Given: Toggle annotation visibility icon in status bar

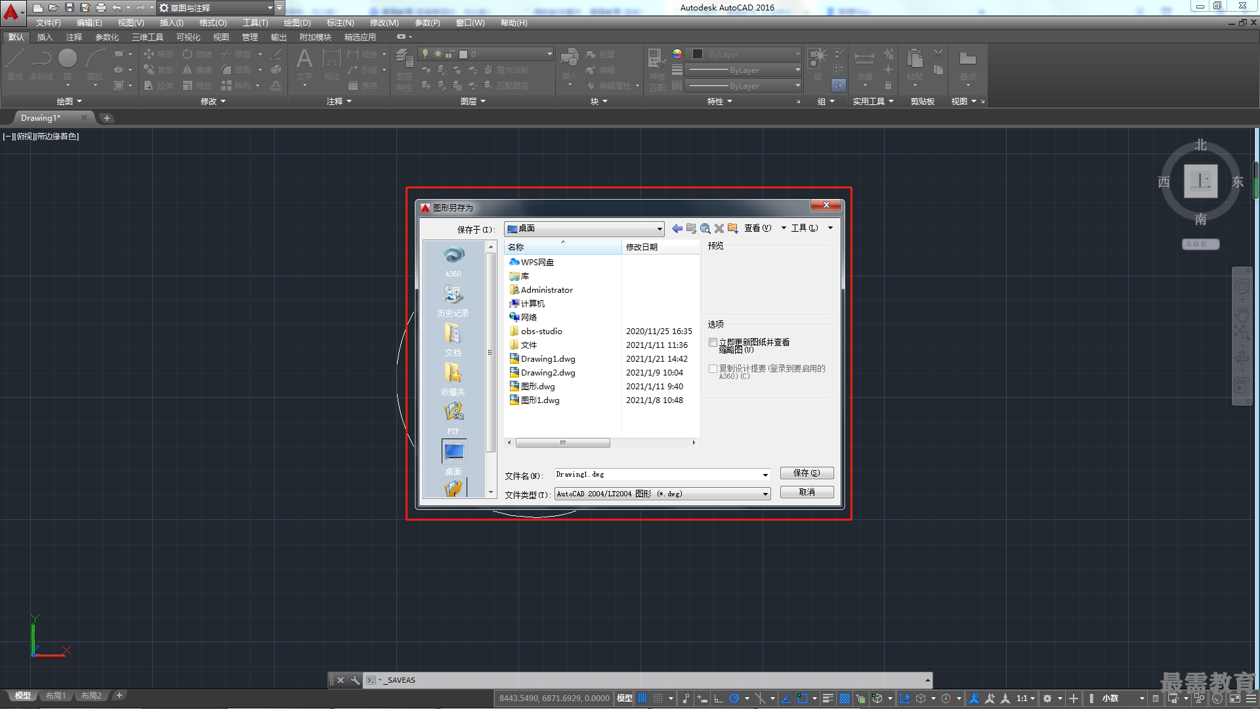Looking at the screenshot, I should coord(974,698).
